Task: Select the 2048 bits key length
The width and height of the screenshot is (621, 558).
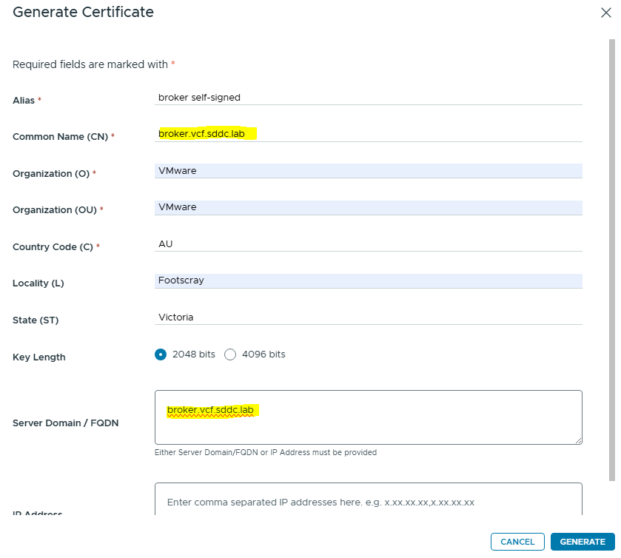Action: 161,354
